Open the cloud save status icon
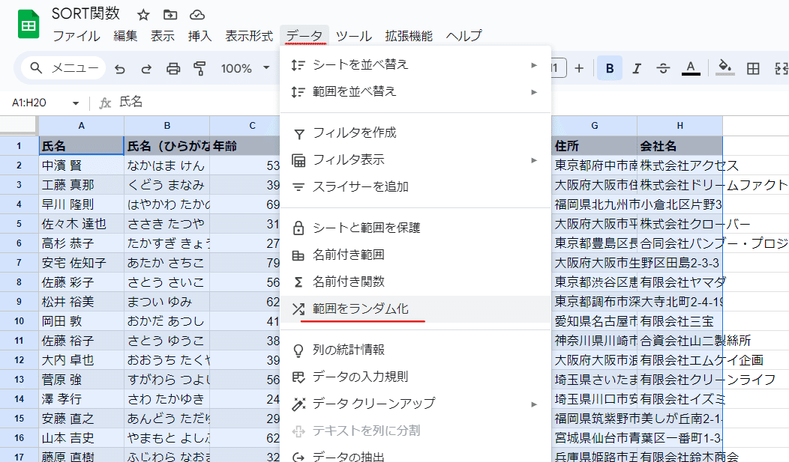789x462 pixels. (x=197, y=15)
